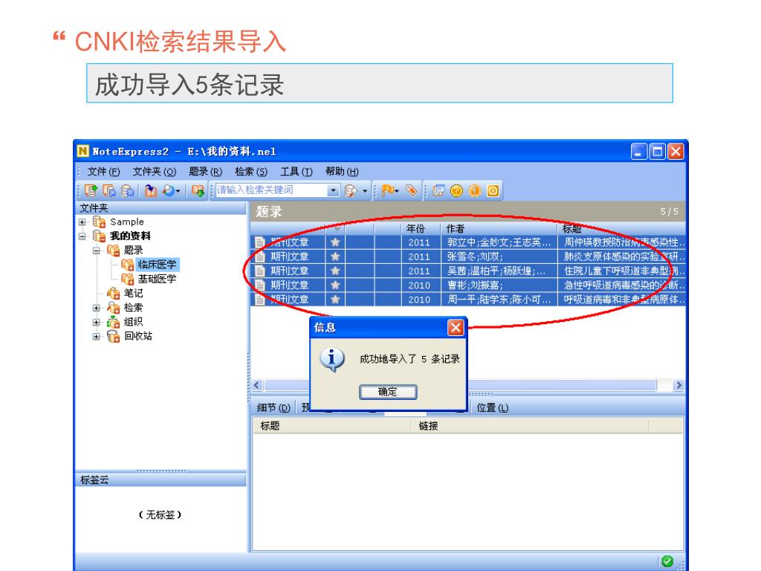
Task: Click document icon of 张雪冬 row
Action: click(x=260, y=257)
